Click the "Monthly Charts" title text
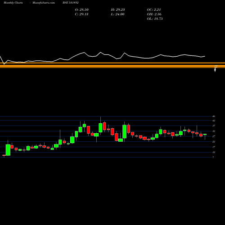Viewport: 225px width, 225px height. pyautogui.click(x=13, y=3)
